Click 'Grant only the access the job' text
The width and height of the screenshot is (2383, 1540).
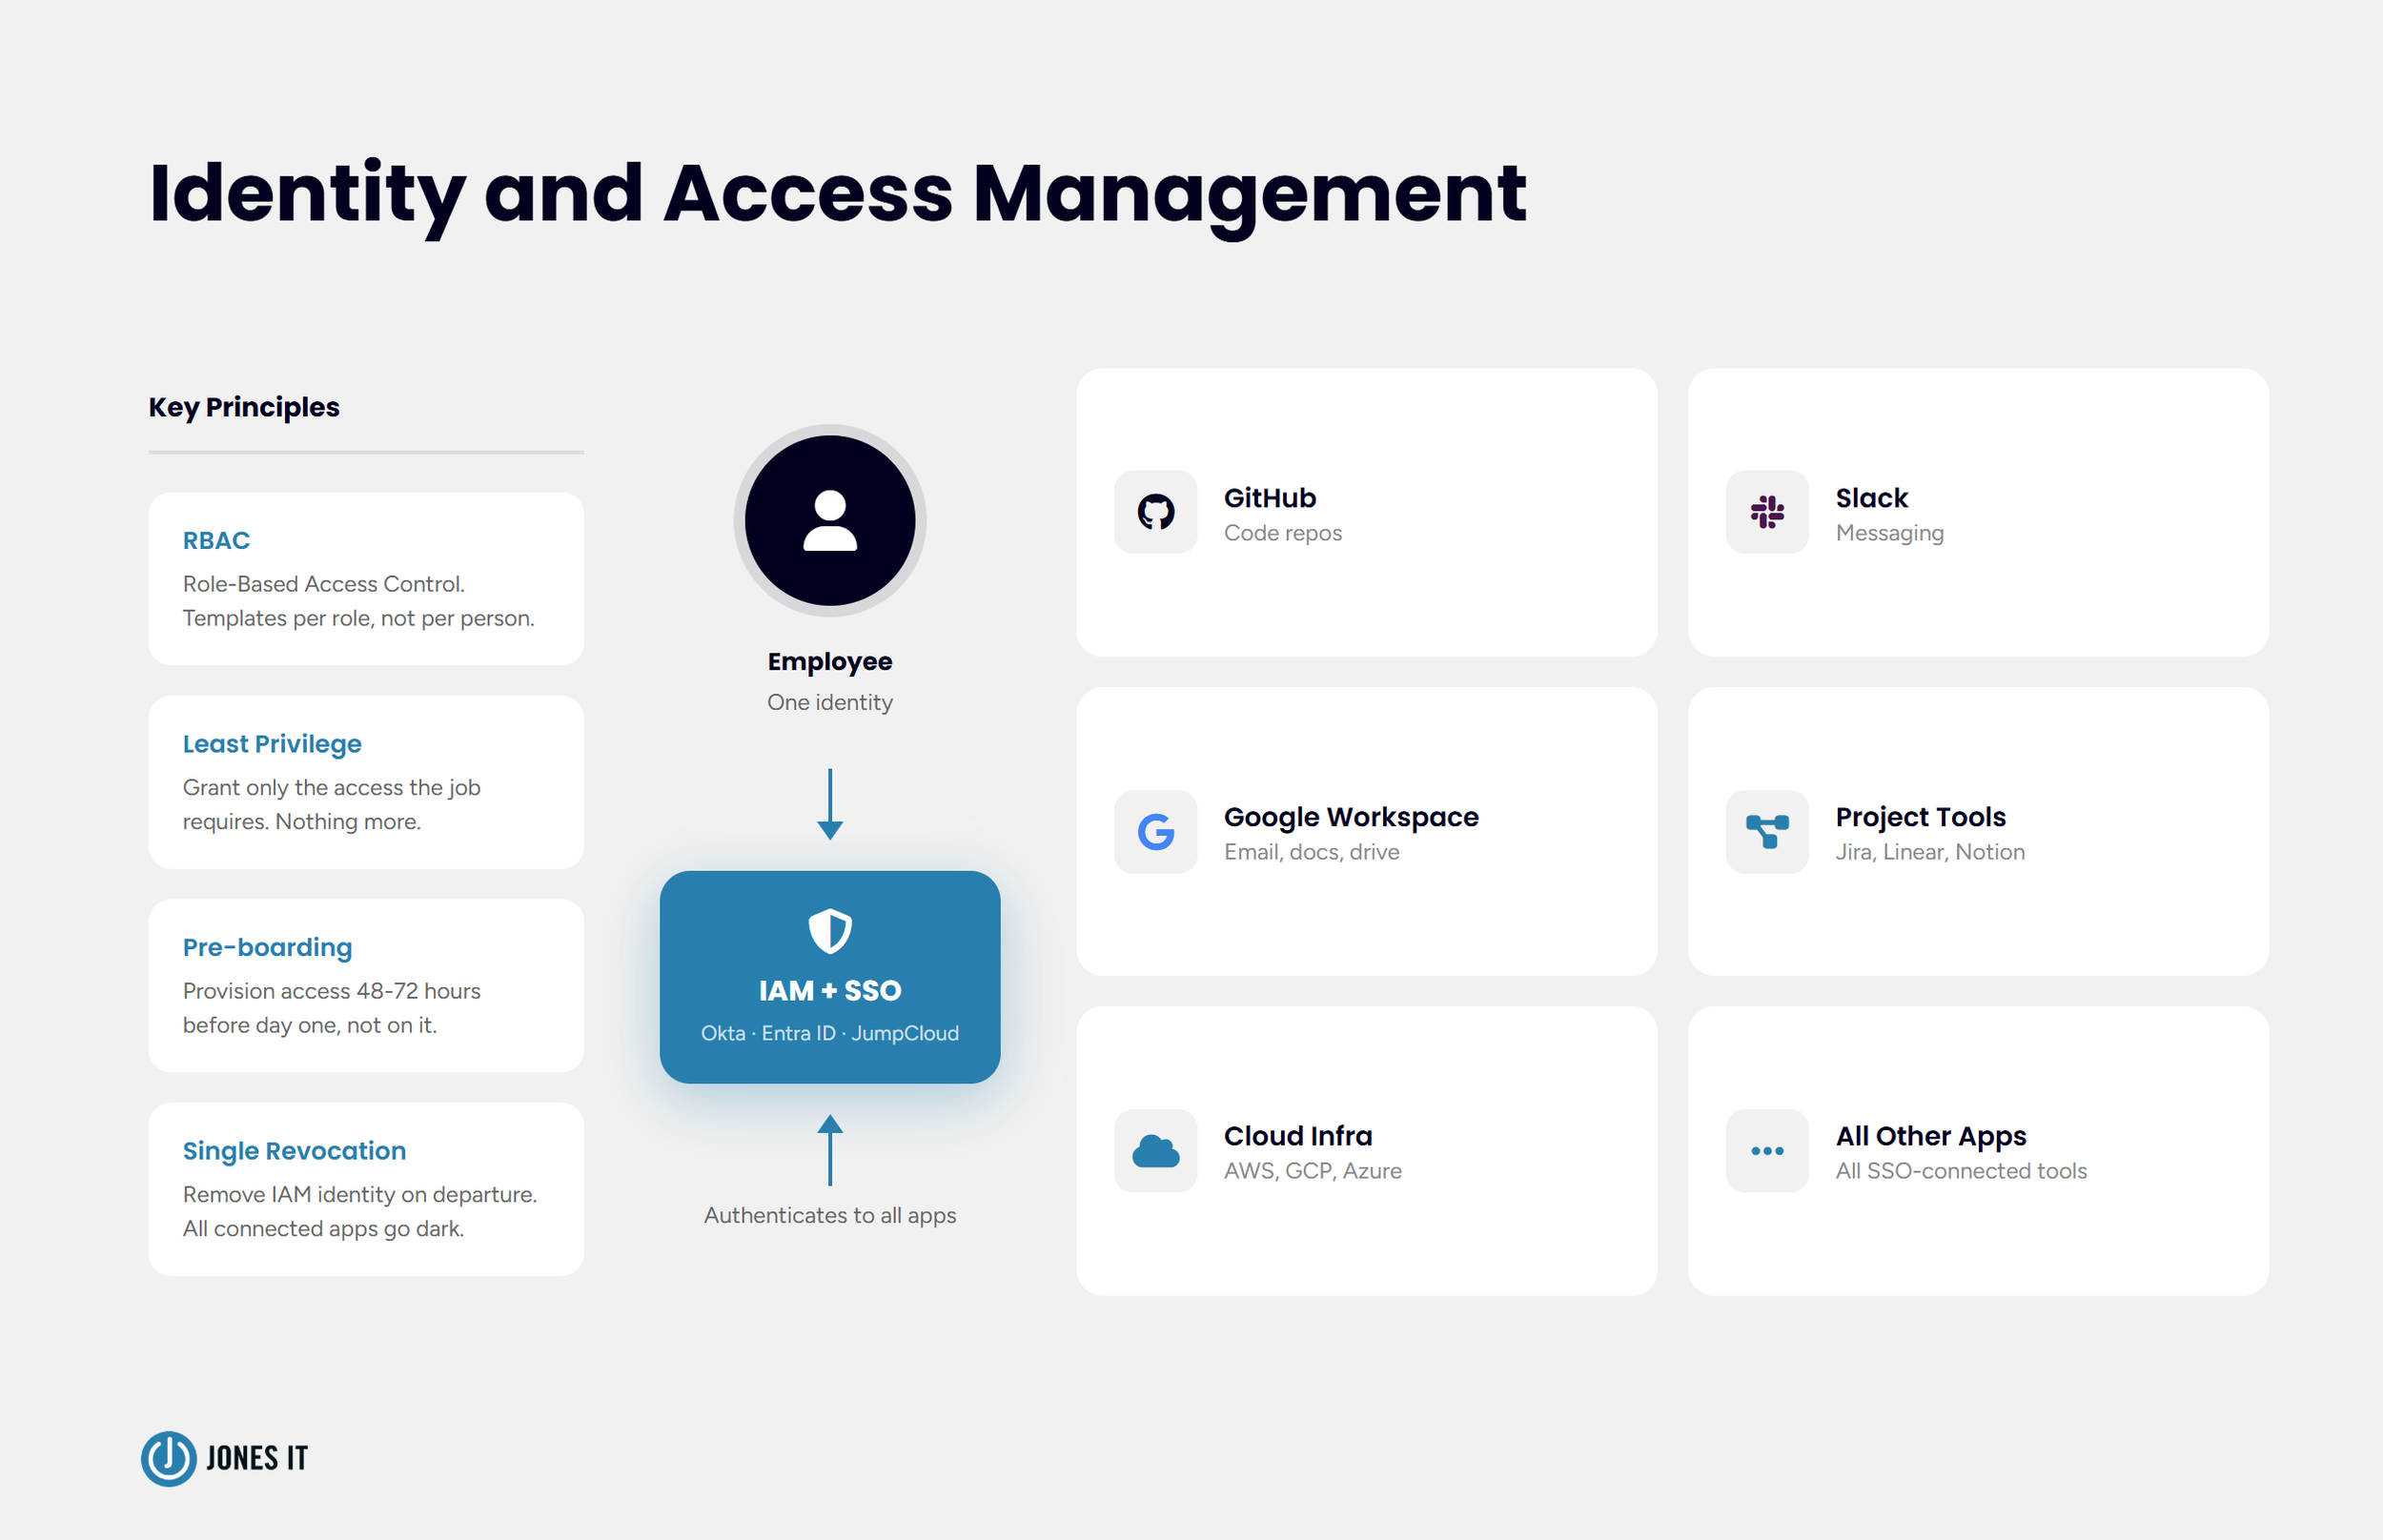pyautogui.click(x=332, y=788)
